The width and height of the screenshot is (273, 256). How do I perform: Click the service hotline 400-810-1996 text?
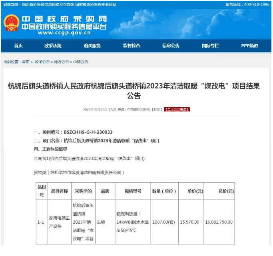(247, 4)
